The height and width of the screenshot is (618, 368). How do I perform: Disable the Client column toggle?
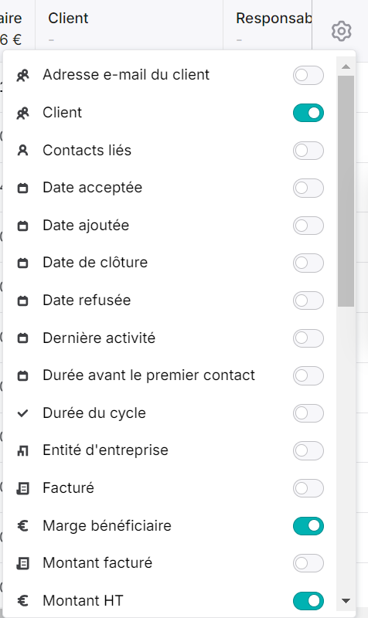point(308,113)
